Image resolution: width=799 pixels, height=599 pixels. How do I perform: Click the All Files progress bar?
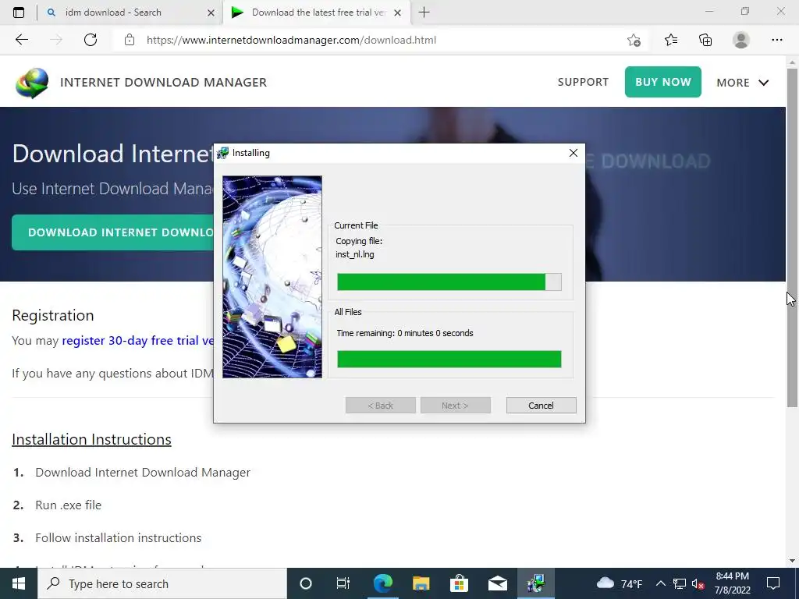(449, 359)
